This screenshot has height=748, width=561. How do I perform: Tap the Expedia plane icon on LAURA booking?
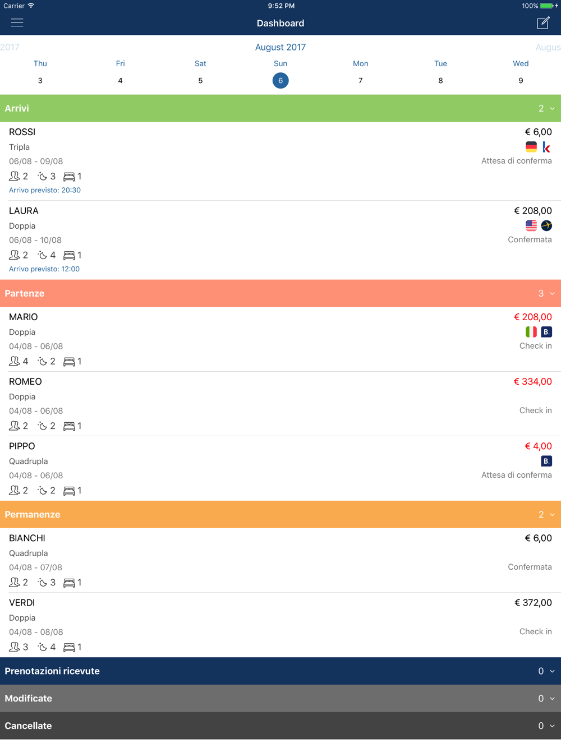546,225
